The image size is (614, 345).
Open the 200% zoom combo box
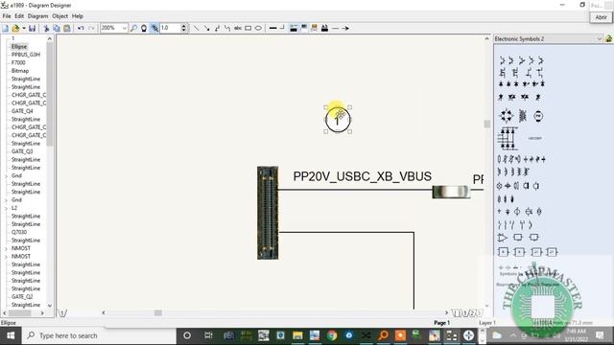pyautogui.click(x=114, y=28)
